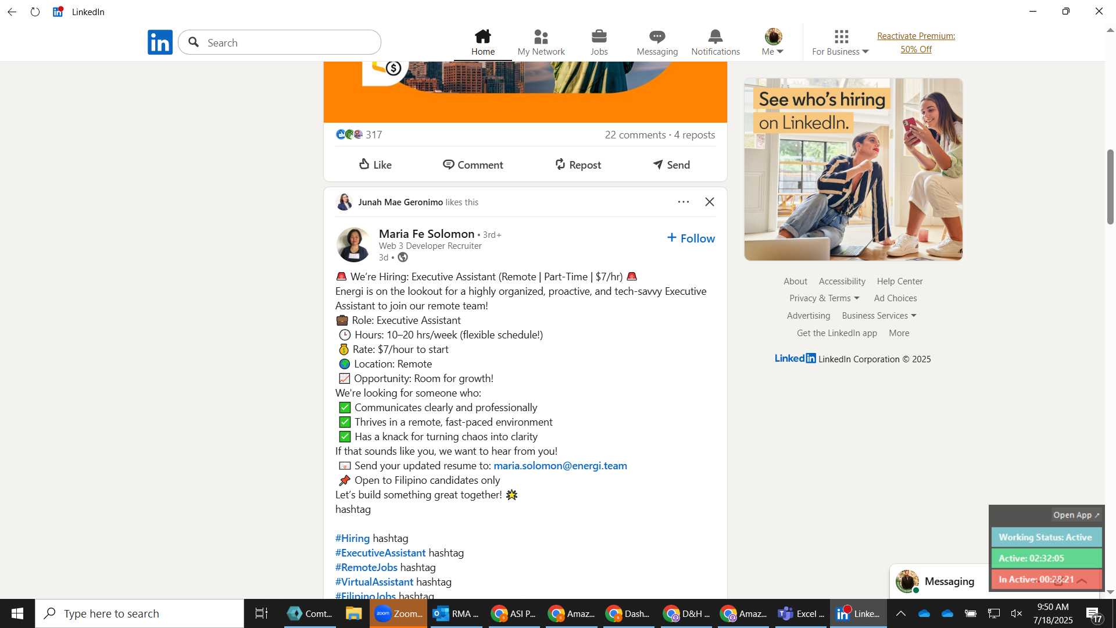Open post options three-dot menu
The height and width of the screenshot is (628, 1116).
pyautogui.click(x=684, y=202)
